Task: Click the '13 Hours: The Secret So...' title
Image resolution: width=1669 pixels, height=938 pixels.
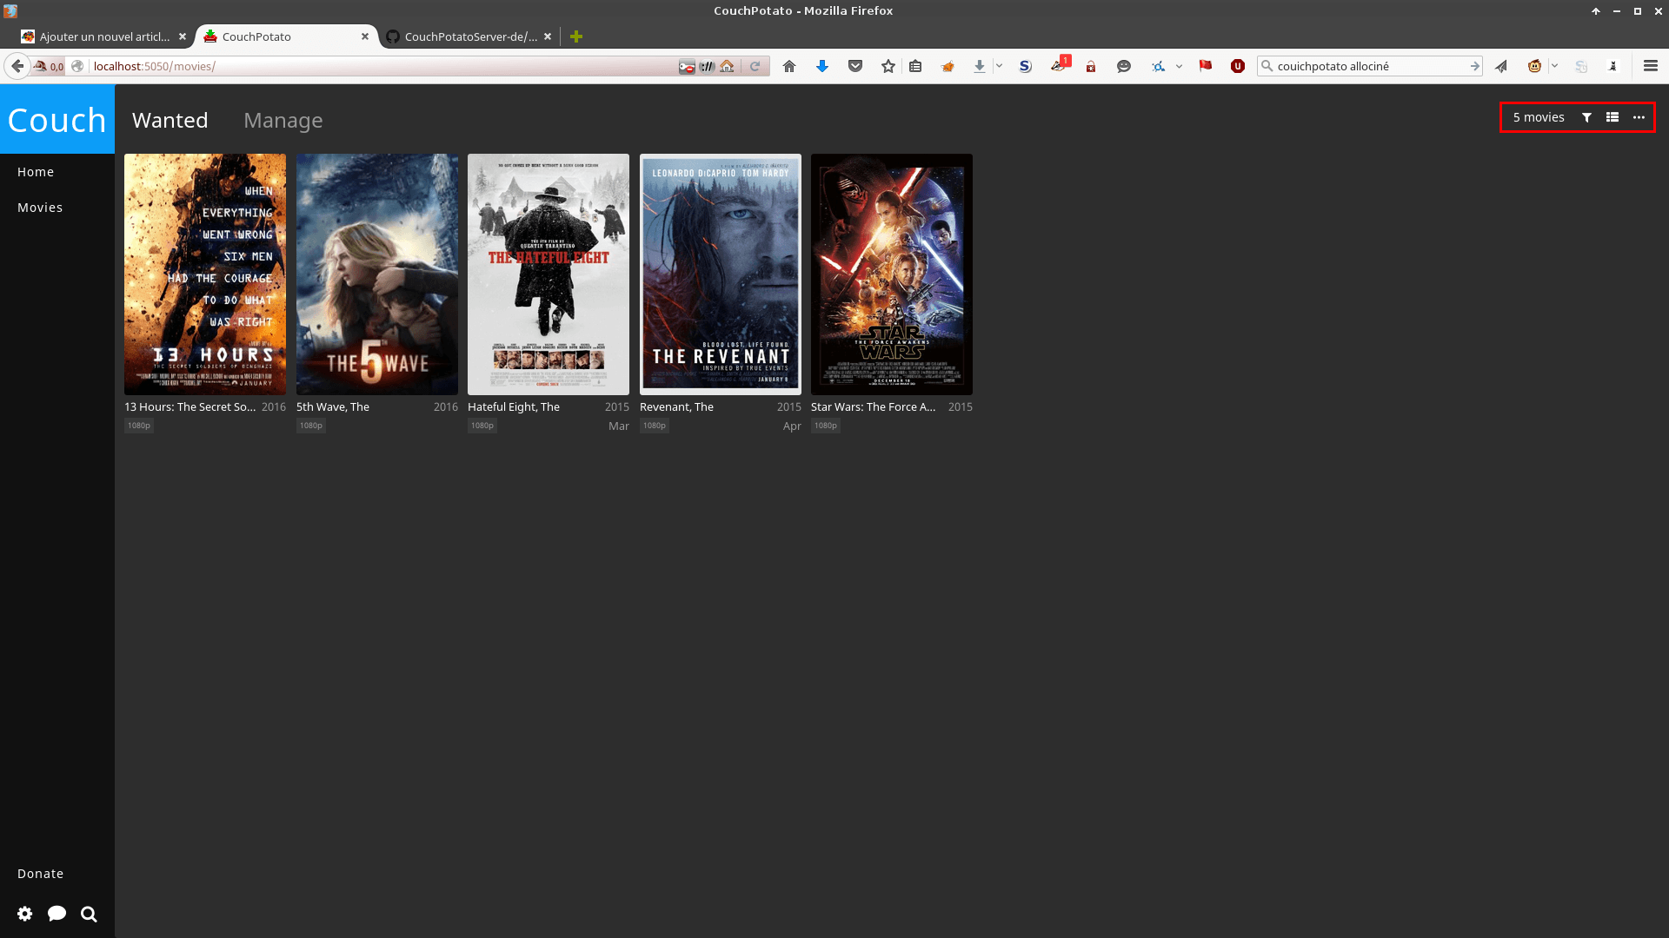Action: click(190, 406)
